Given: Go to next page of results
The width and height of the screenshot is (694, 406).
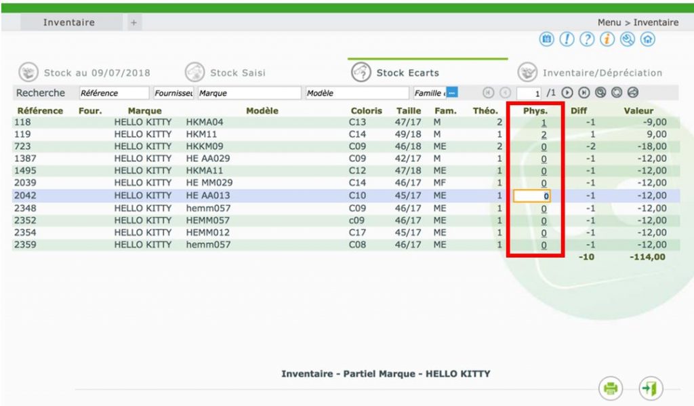Looking at the screenshot, I should click(x=567, y=93).
